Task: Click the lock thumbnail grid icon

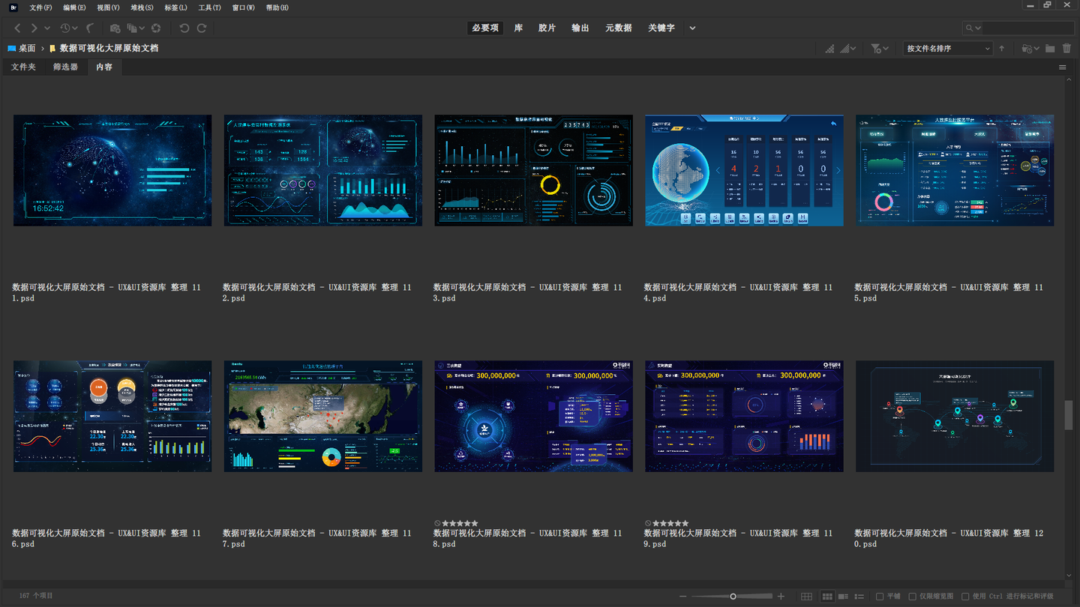Action: pos(806,597)
